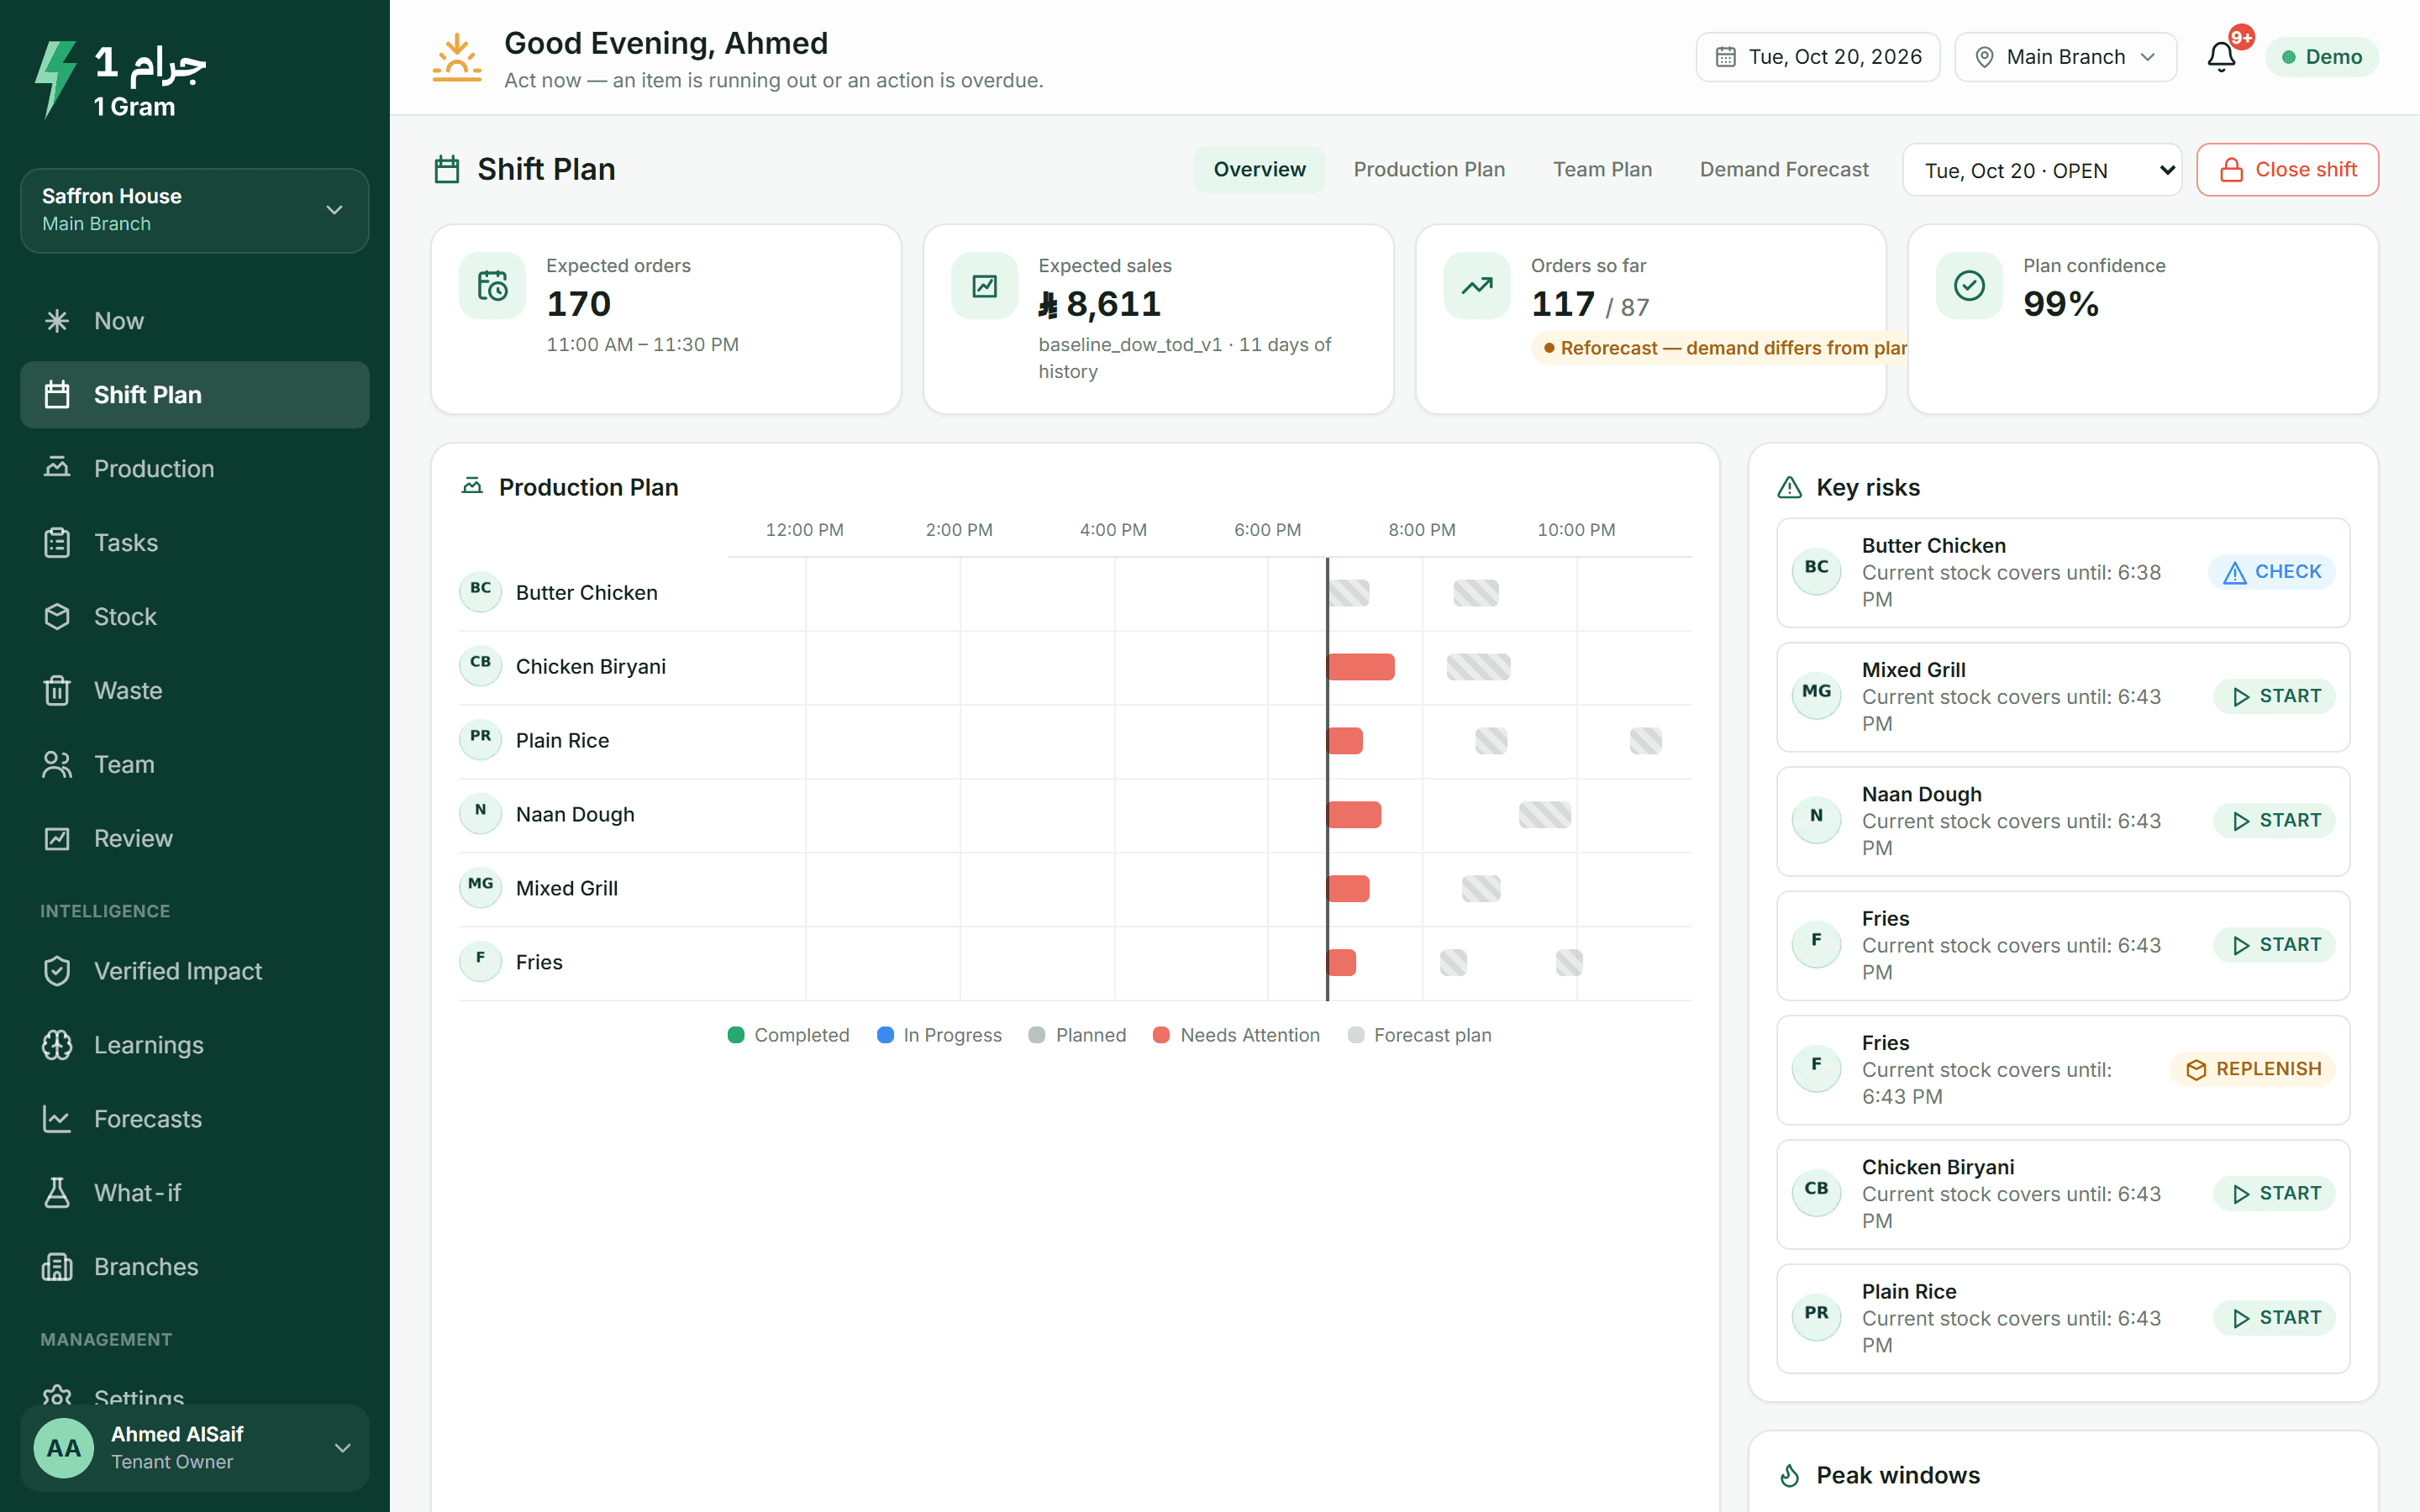Click the red Naan Dough timeline bar

click(x=1354, y=815)
